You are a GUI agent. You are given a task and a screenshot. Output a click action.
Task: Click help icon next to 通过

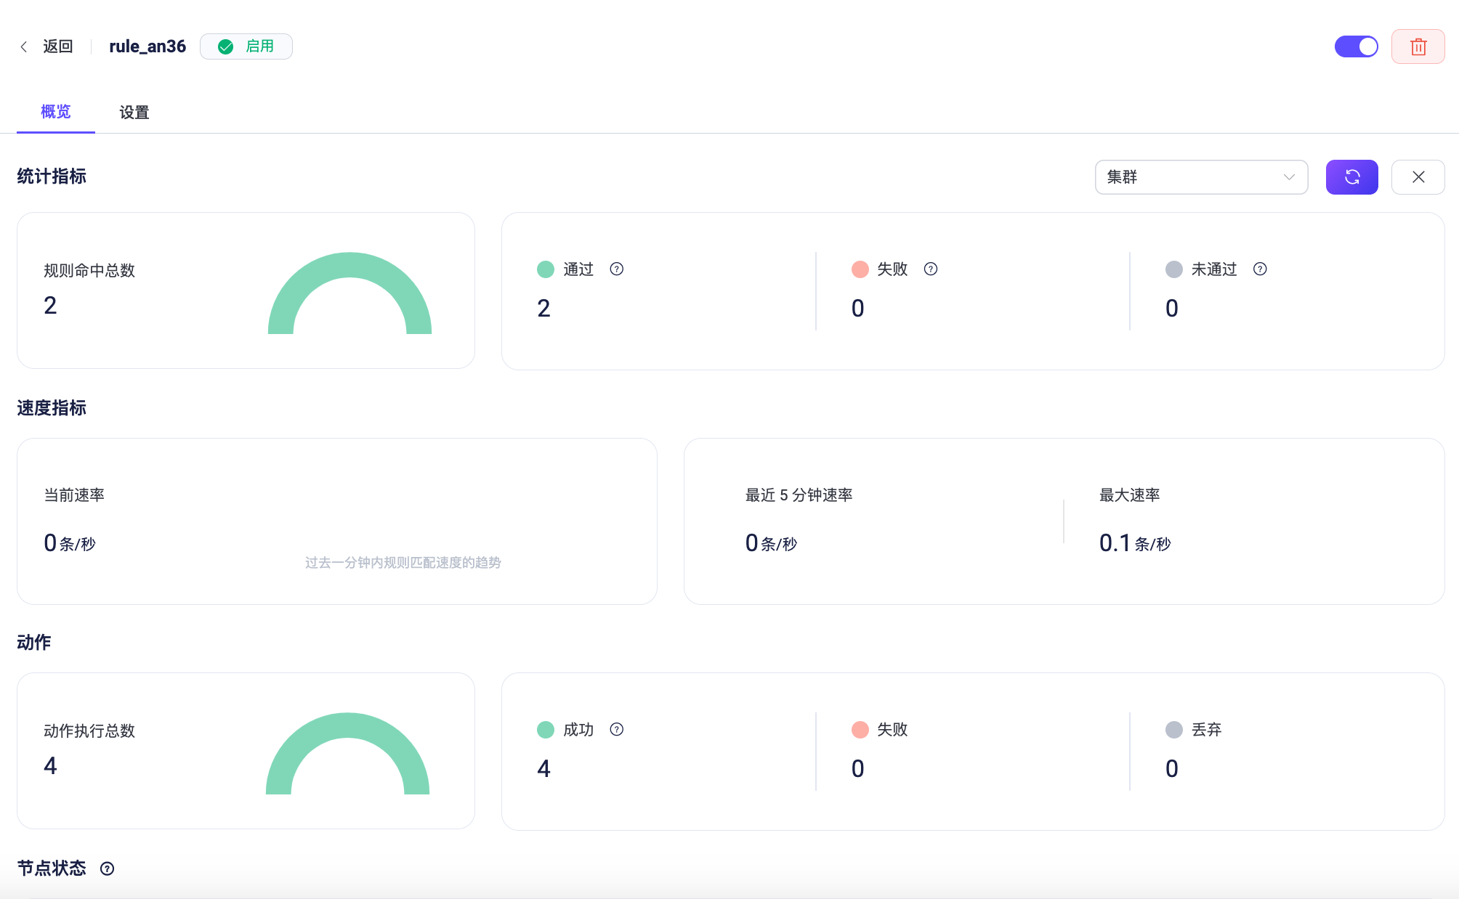click(616, 269)
